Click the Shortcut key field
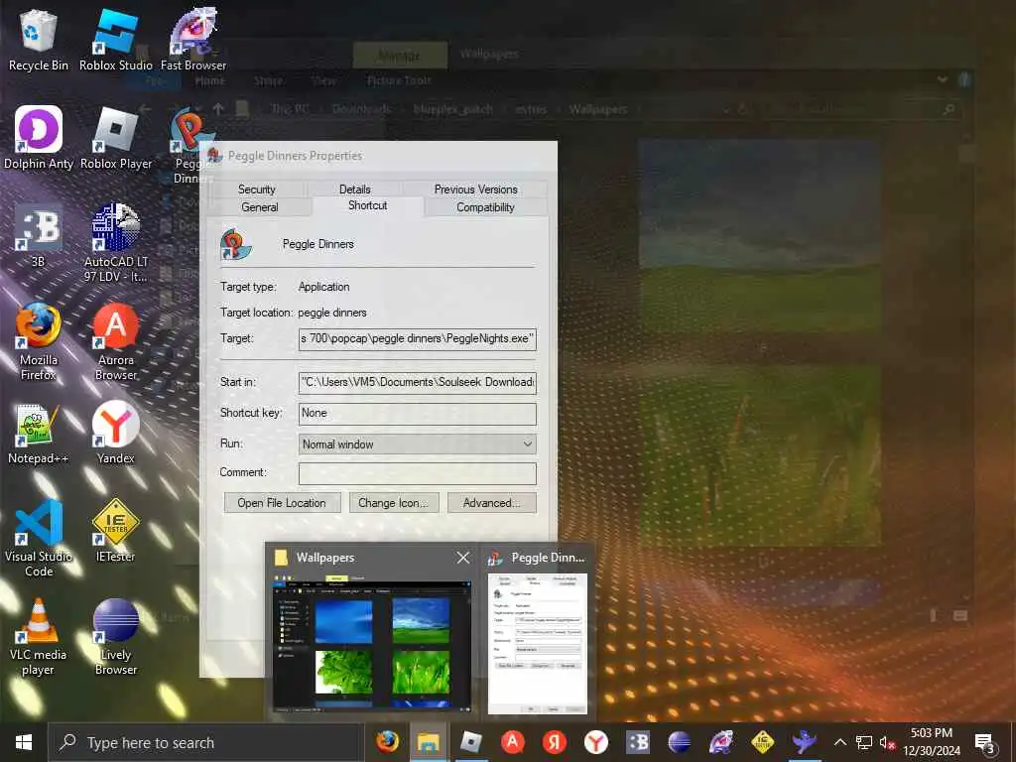 tap(418, 414)
